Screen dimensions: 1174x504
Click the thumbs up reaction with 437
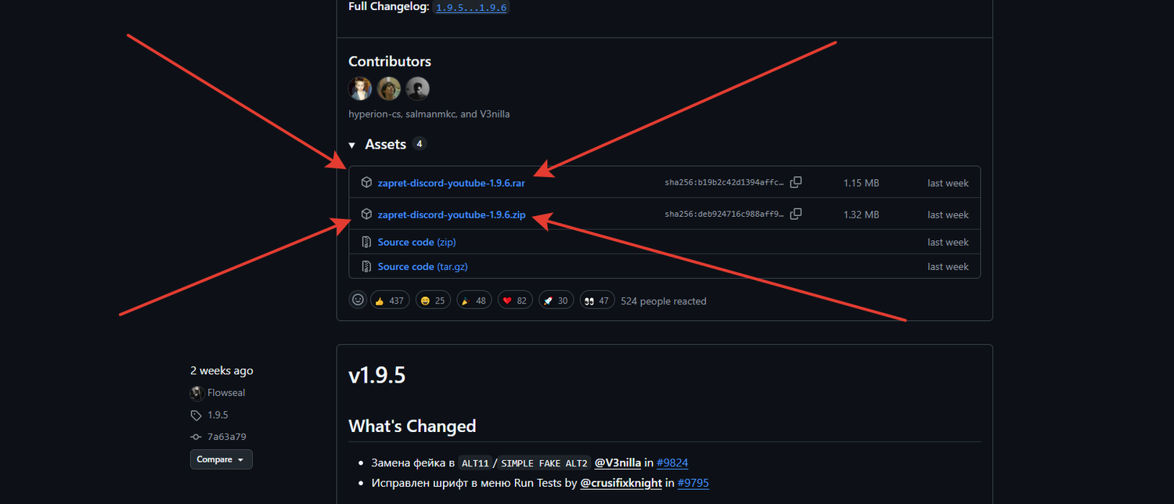(390, 301)
